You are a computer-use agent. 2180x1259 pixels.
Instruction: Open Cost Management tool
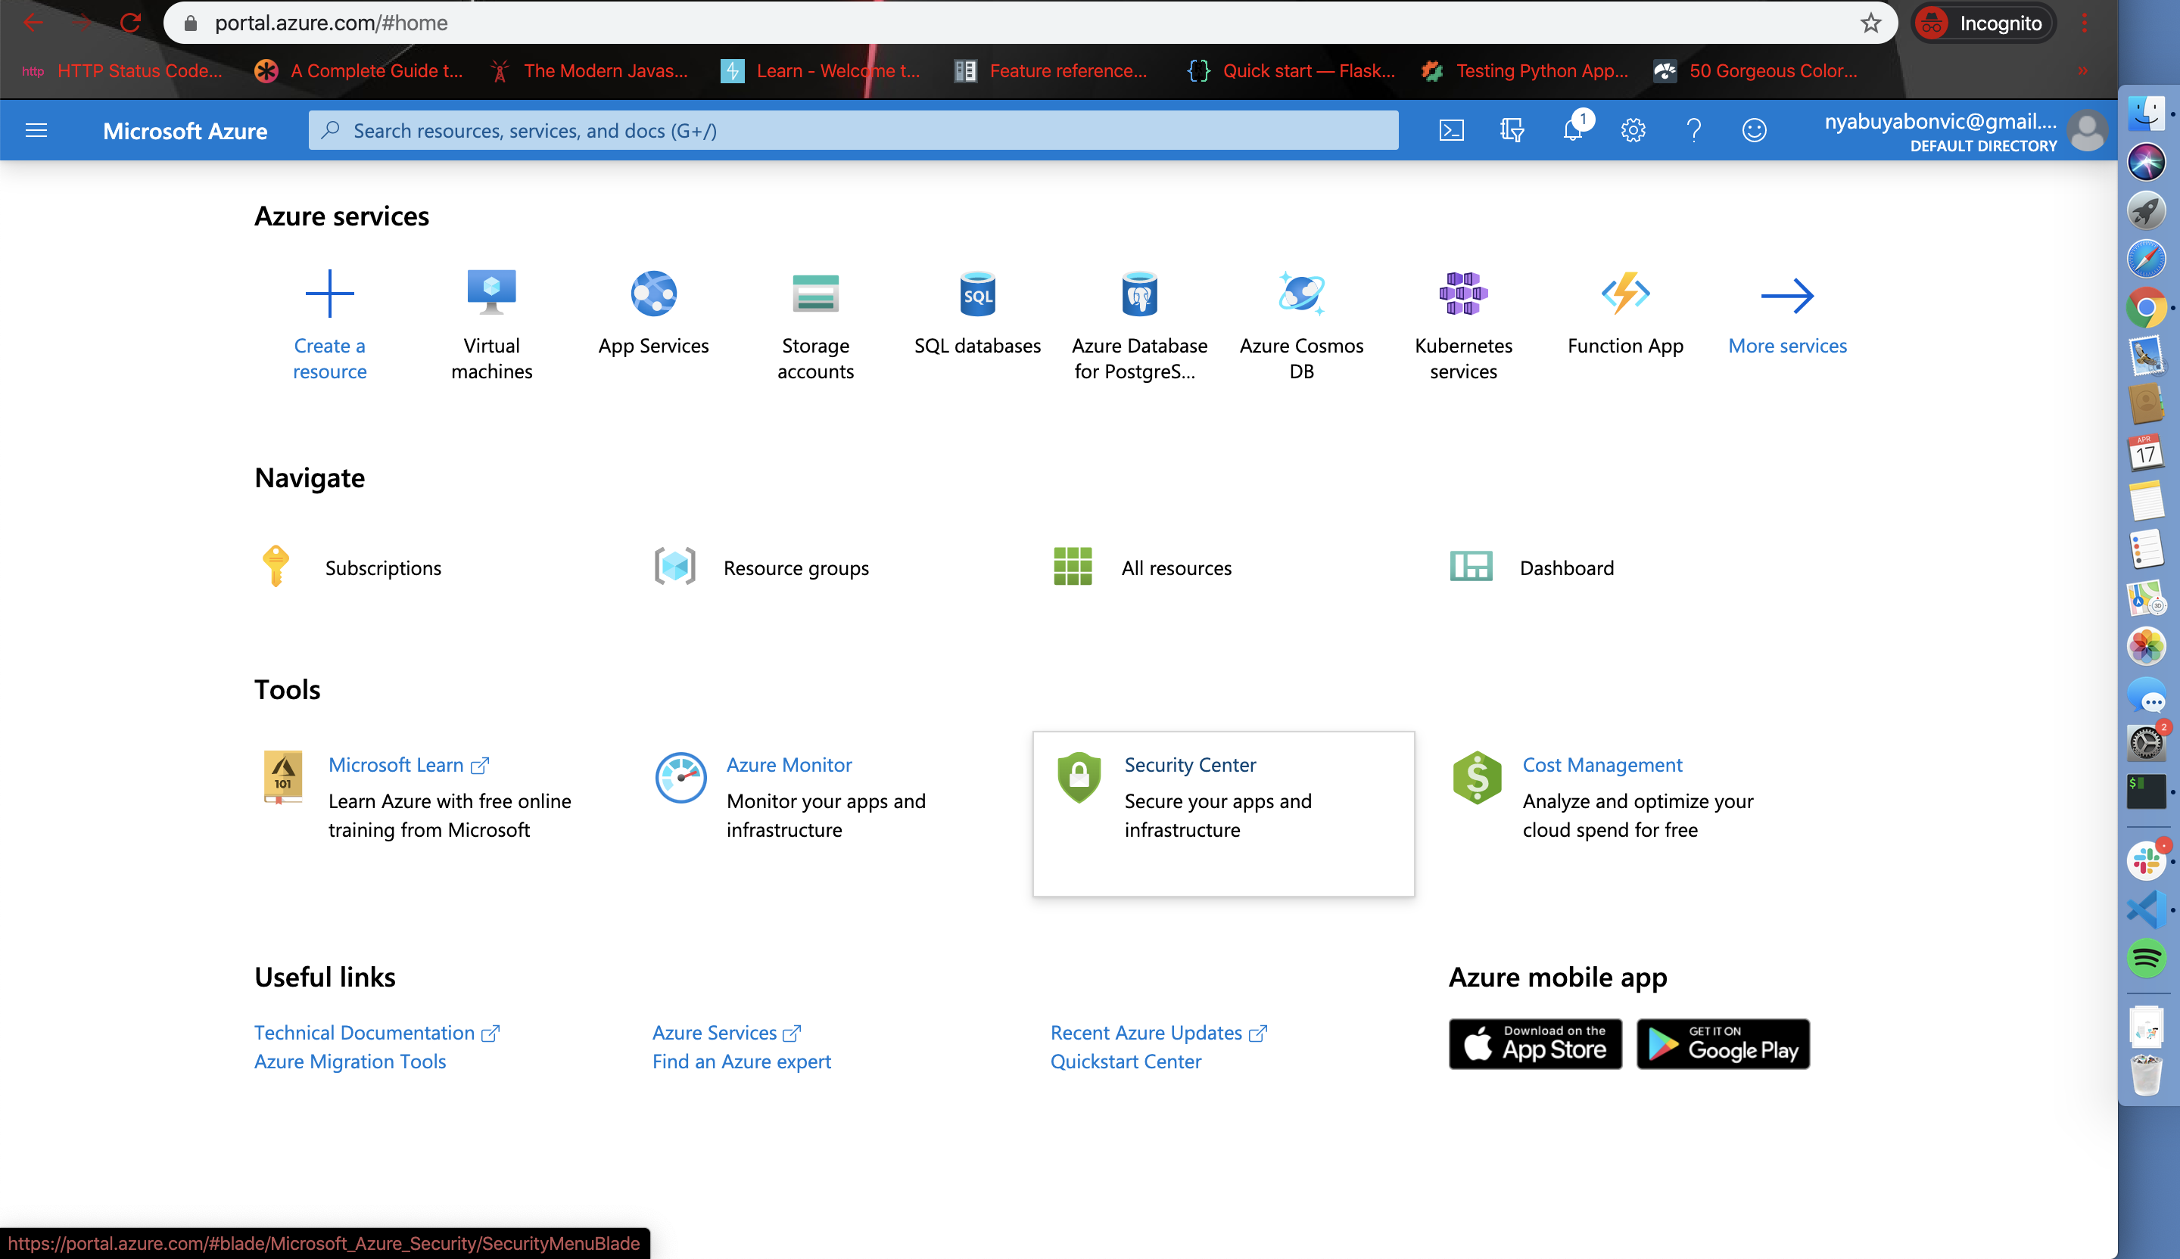click(x=1602, y=764)
